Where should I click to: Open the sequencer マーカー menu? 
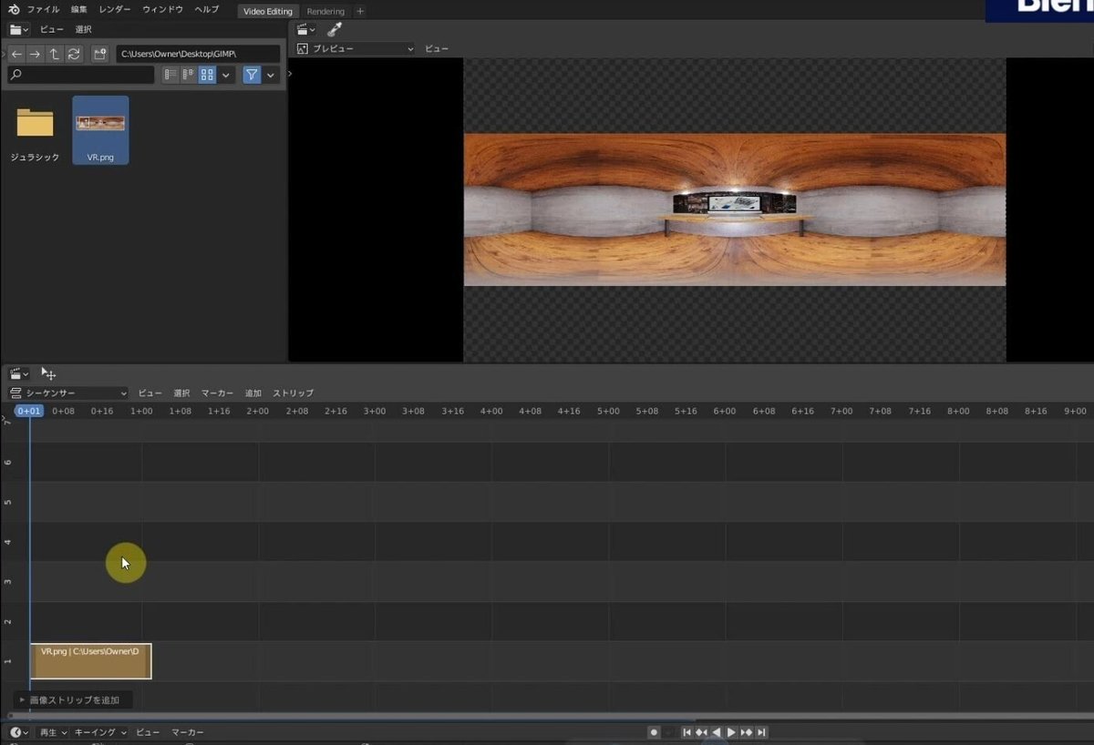coord(217,393)
